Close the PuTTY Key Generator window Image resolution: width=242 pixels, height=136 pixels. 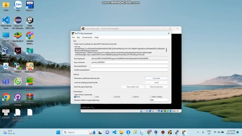[169, 33]
